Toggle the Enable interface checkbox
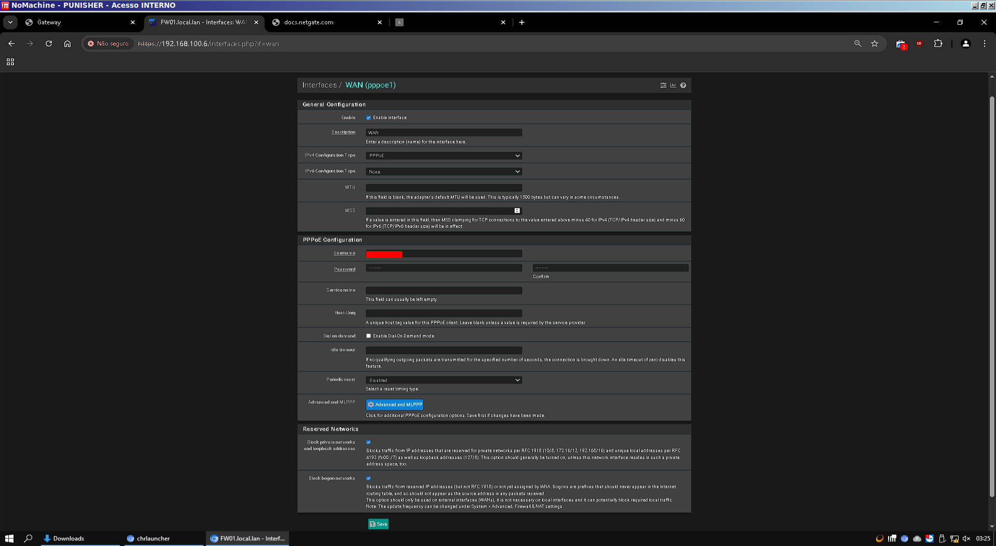 coord(368,118)
